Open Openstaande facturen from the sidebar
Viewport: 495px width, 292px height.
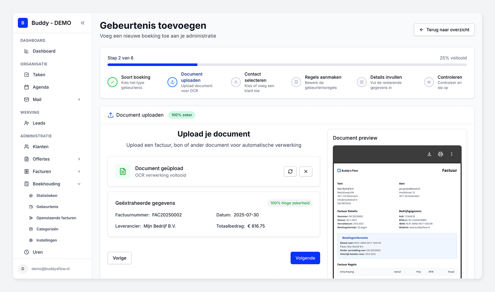coord(57,218)
